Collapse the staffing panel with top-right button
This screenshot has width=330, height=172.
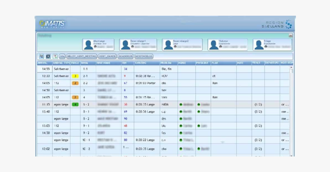click(x=290, y=36)
